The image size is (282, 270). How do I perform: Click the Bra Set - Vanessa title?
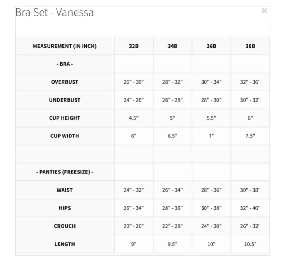(x=55, y=13)
